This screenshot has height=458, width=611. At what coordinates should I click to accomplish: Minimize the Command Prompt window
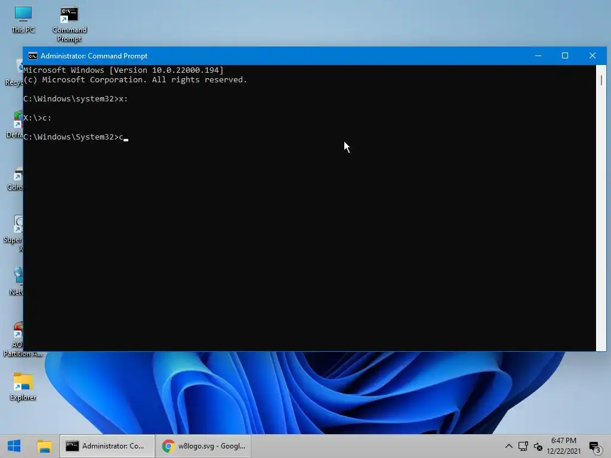pos(538,55)
